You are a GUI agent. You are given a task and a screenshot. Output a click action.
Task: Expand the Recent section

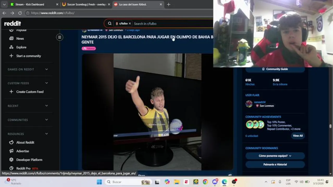tap(46, 106)
